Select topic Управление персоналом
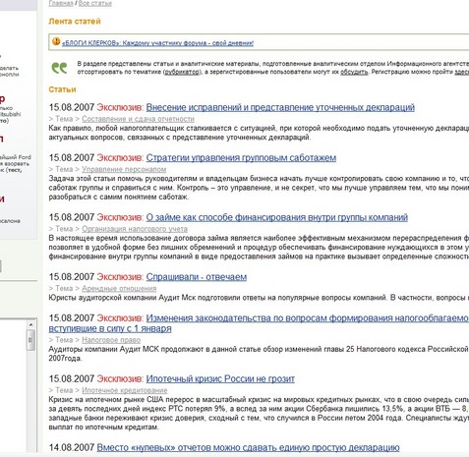The height and width of the screenshot is (457, 469). coord(124,169)
